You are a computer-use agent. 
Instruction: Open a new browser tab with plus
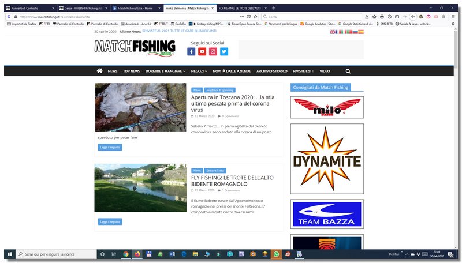tap(274, 8)
